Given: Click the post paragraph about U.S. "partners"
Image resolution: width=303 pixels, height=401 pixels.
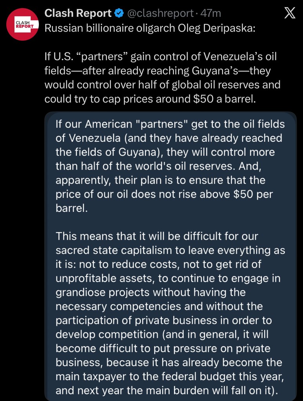Looking at the screenshot, I should [x=162, y=78].
